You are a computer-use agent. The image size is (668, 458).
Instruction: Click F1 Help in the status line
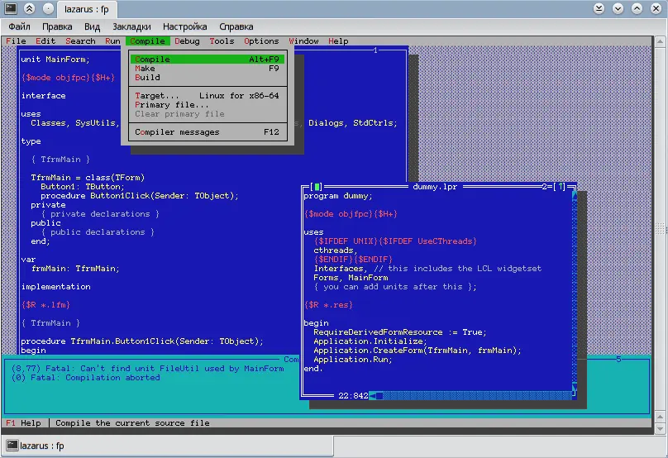(23, 423)
